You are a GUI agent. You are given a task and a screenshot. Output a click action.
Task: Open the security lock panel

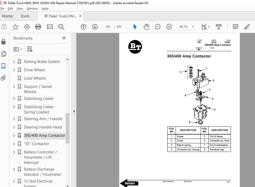[x=3, y=42]
